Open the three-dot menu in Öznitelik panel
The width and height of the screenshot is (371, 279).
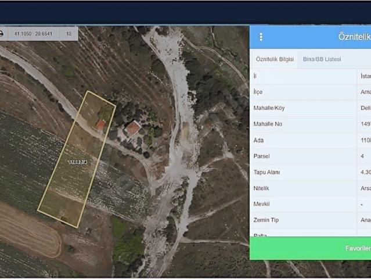(261, 37)
